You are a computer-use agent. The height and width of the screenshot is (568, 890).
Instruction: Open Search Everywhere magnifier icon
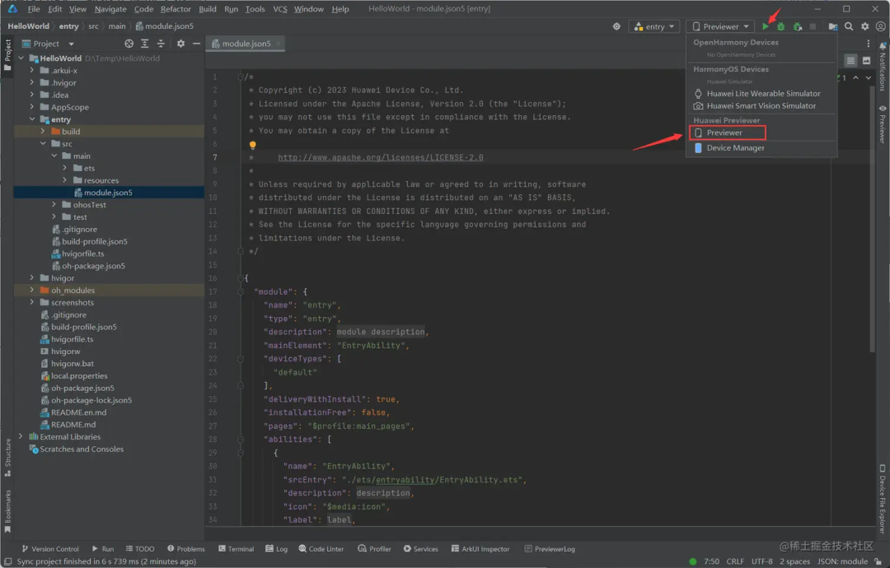point(849,26)
